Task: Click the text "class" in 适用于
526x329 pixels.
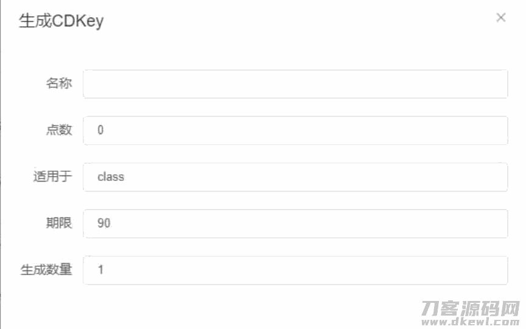Action: click(x=111, y=177)
